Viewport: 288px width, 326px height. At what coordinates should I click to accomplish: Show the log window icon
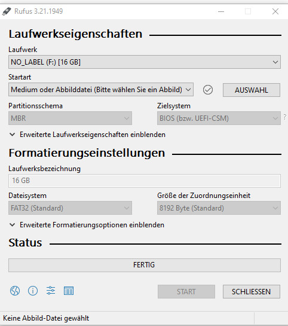pyautogui.click(x=69, y=291)
